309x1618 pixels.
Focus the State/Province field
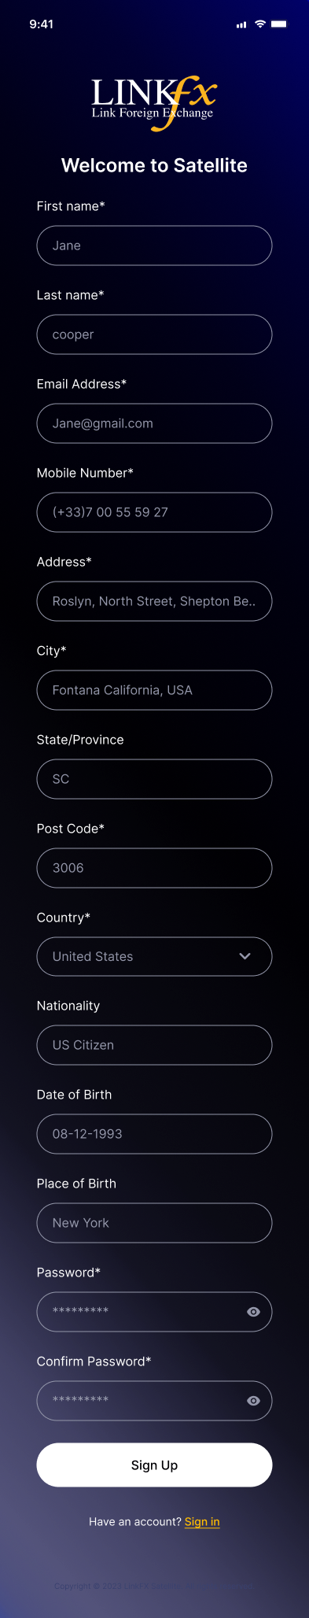[154, 779]
